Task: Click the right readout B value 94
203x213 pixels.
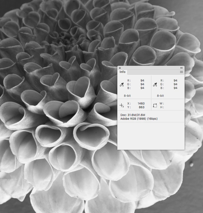Action: click(175, 88)
